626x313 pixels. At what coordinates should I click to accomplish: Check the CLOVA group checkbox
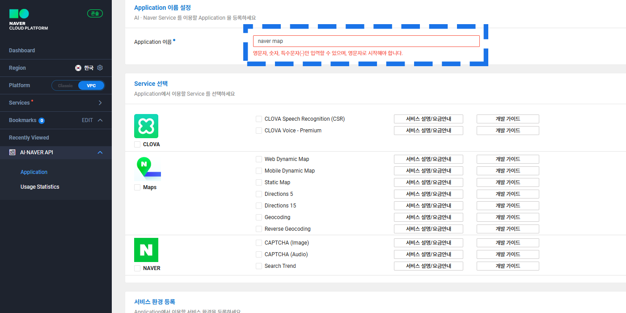point(137,144)
